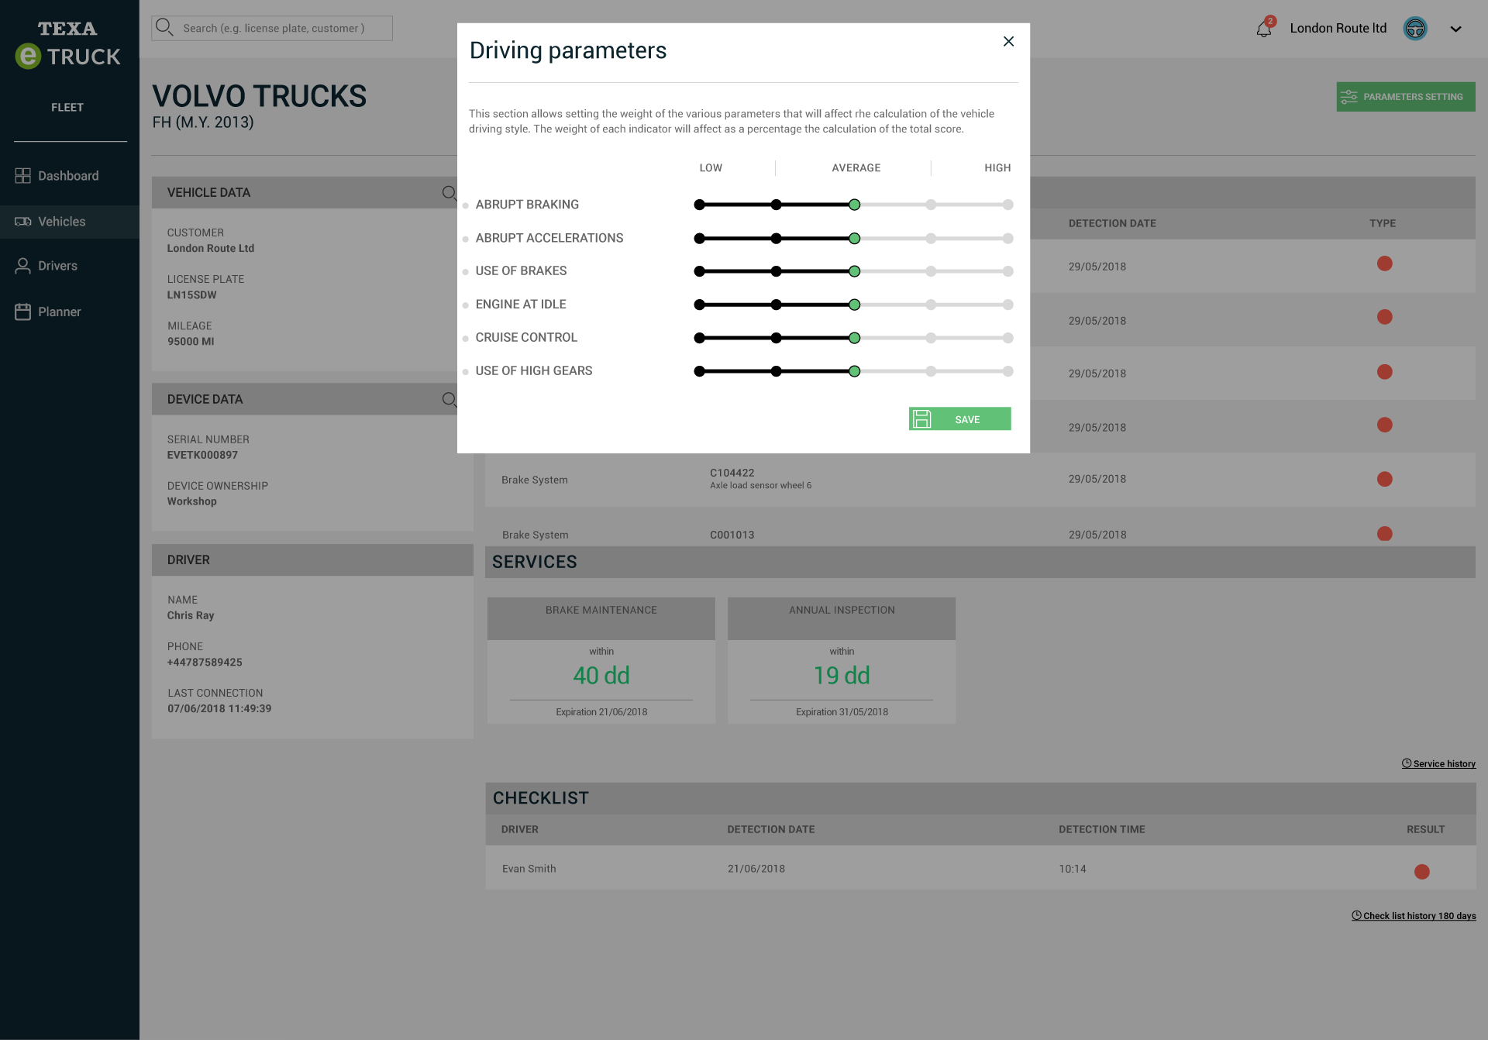Select the C104422 Axle load sensor text
Image resolution: width=1488 pixels, height=1040 pixels.
tap(760, 479)
